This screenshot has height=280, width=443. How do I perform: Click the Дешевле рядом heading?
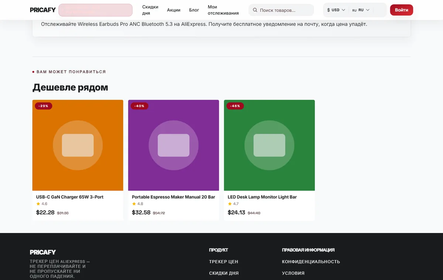70,88
